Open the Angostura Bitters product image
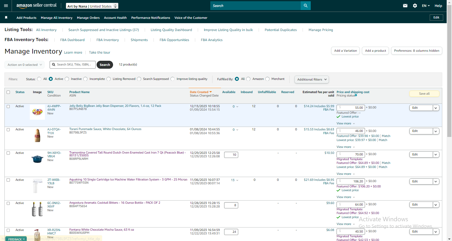The height and width of the screenshot is (241, 452). [x=37, y=209]
